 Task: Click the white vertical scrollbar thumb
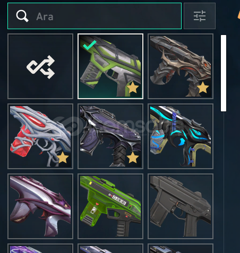click(x=224, y=73)
